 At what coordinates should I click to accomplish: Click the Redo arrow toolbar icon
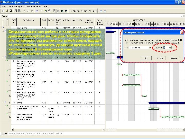41,11
